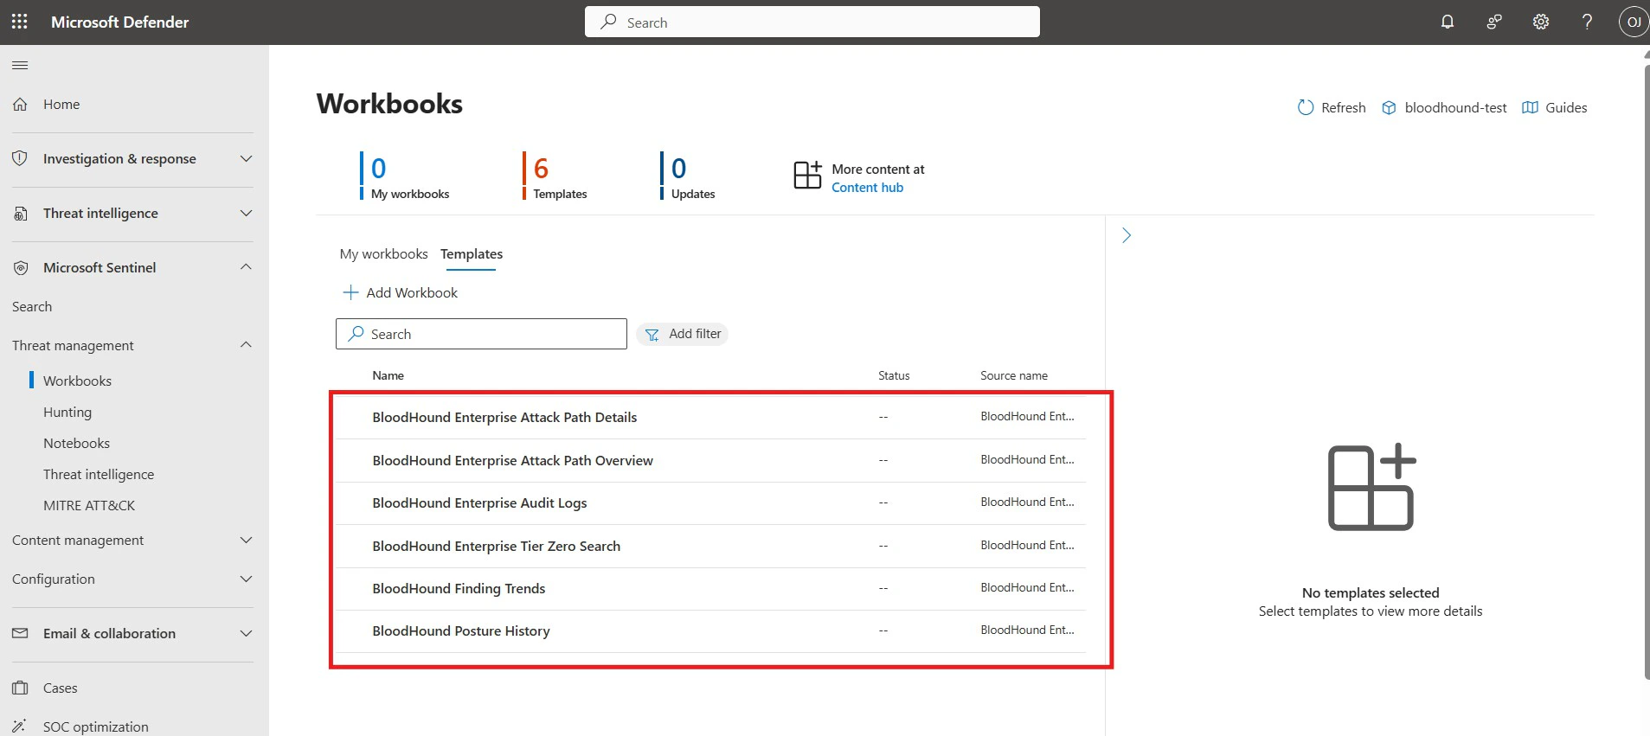The height and width of the screenshot is (736, 1650).
Task: Expand Threat intelligence section chevron
Action: click(x=246, y=213)
